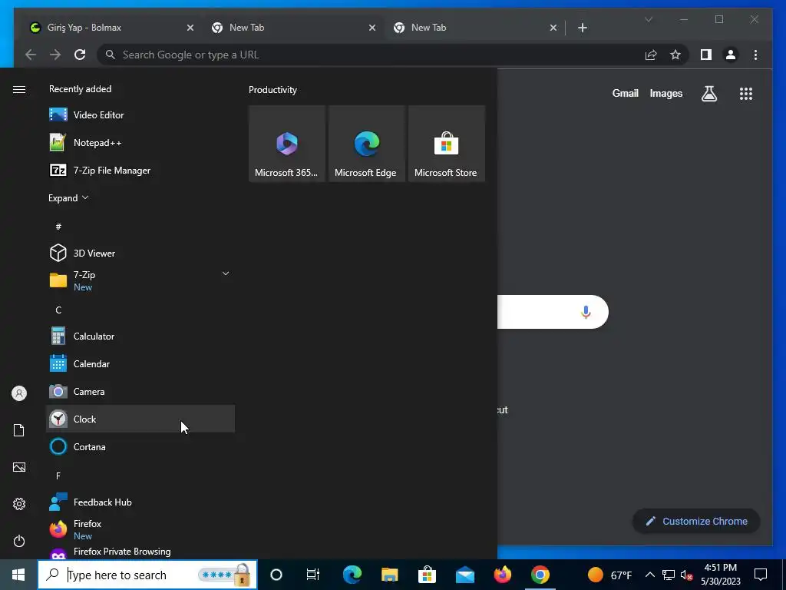Open Video Editor from Recently added
Image resolution: width=786 pixels, height=590 pixels.
[x=140, y=115]
